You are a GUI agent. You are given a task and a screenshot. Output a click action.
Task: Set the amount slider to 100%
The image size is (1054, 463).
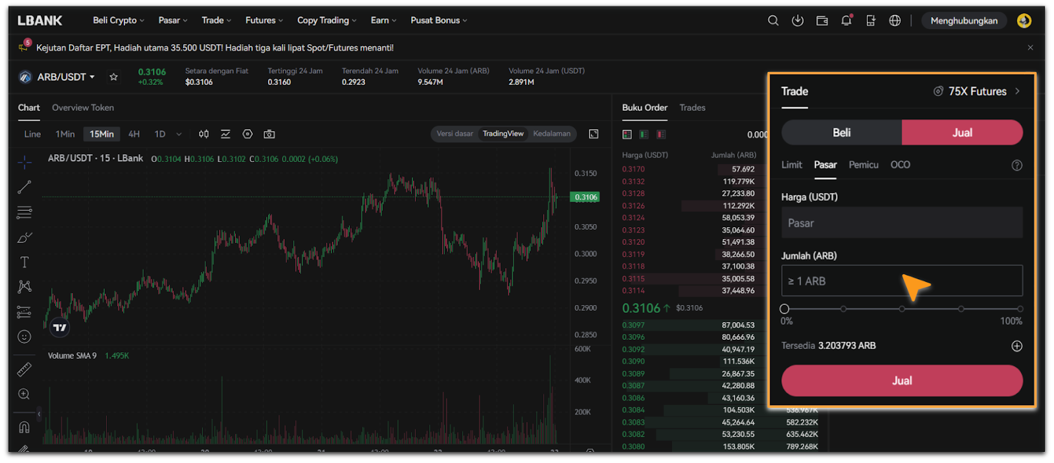point(1020,309)
